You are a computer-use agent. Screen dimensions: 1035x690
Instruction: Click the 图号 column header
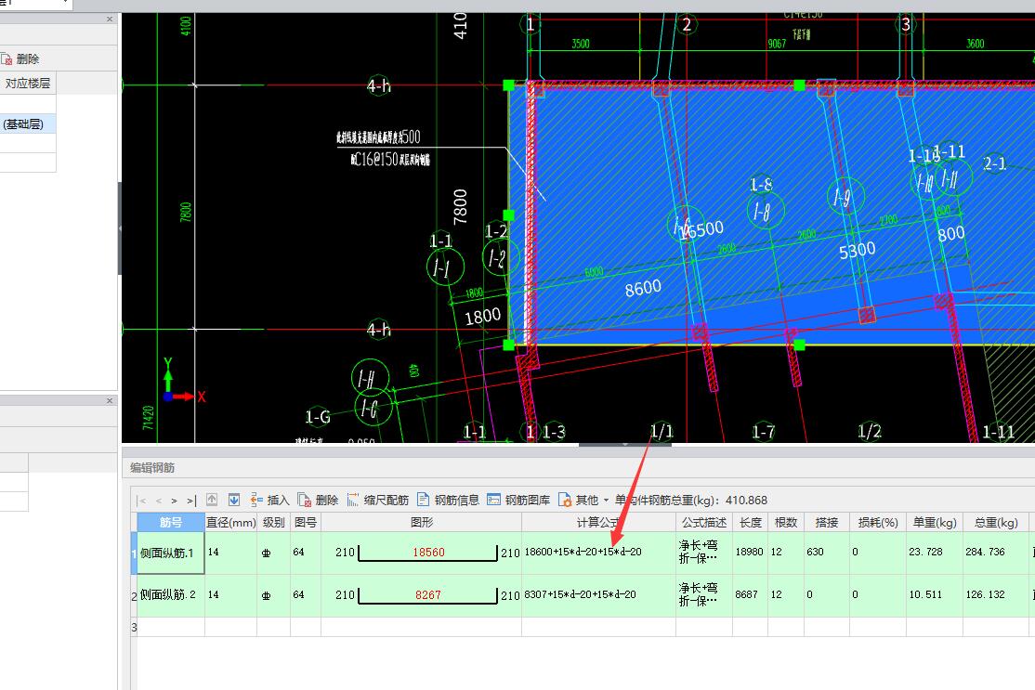point(306,523)
